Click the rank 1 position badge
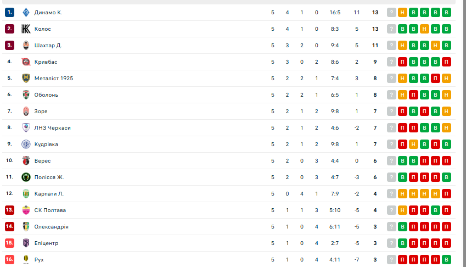This screenshot has width=466, height=267. tap(9, 13)
